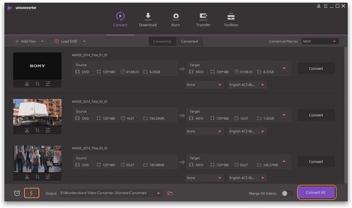352x208 pixels.
Task: Open subtitle None dropdown for Title_03_01
Action: (x=205, y=178)
